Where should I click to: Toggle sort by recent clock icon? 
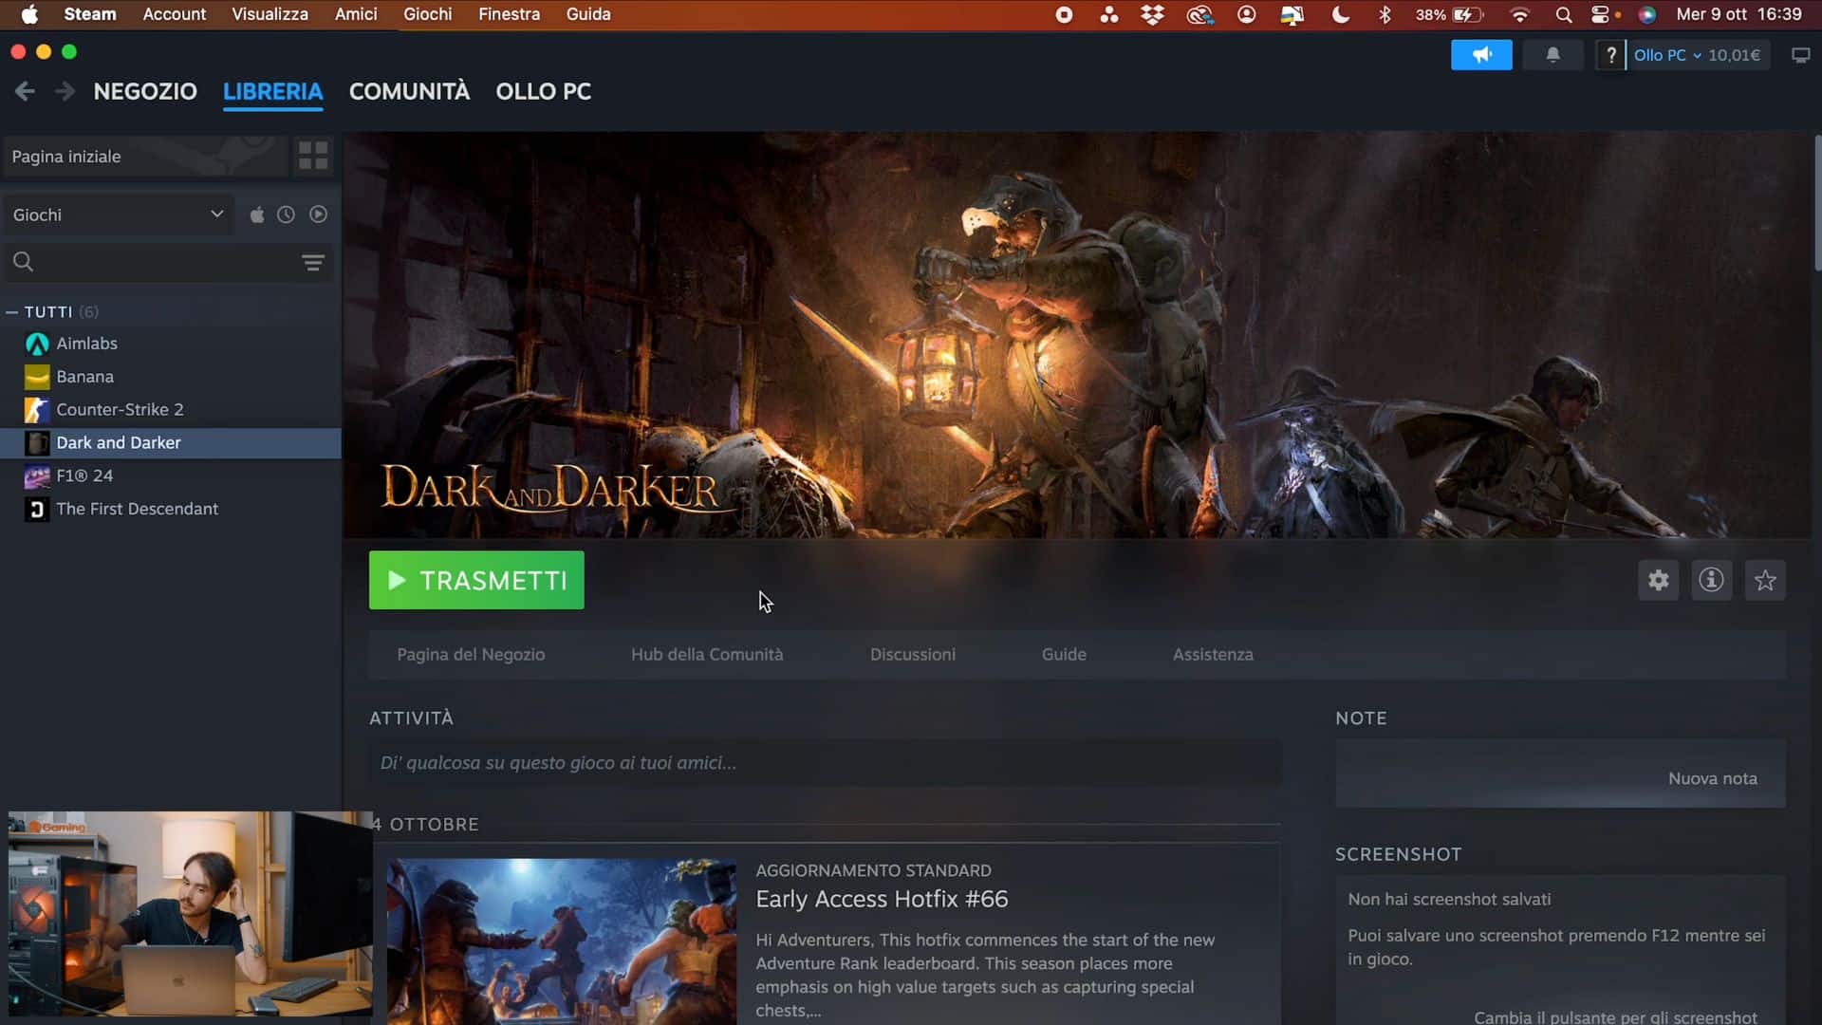point(286,214)
